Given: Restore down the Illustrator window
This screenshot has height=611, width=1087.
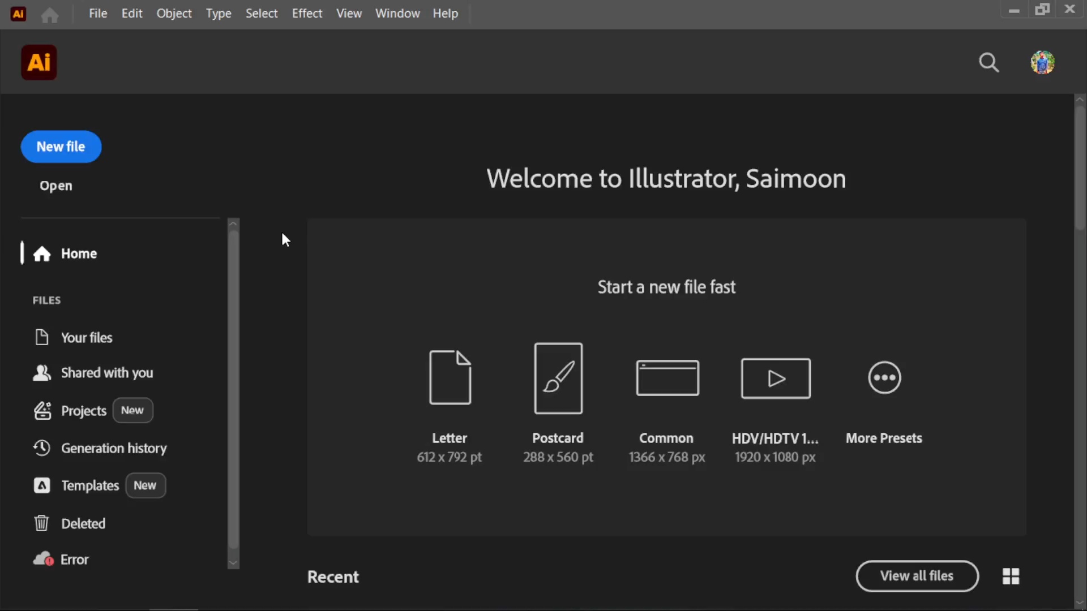Looking at the screenshot, I should click(1042, 10).
